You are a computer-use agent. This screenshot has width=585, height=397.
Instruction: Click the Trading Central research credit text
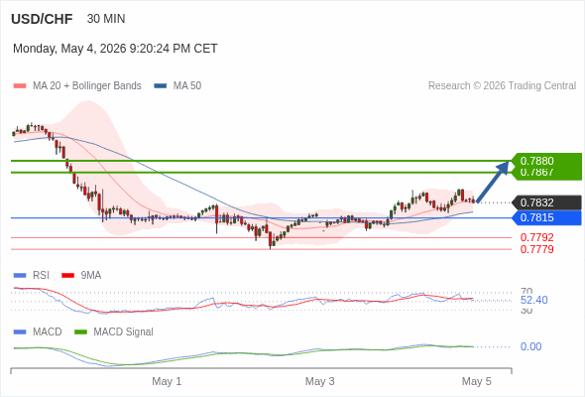click(x=502, y=86)
